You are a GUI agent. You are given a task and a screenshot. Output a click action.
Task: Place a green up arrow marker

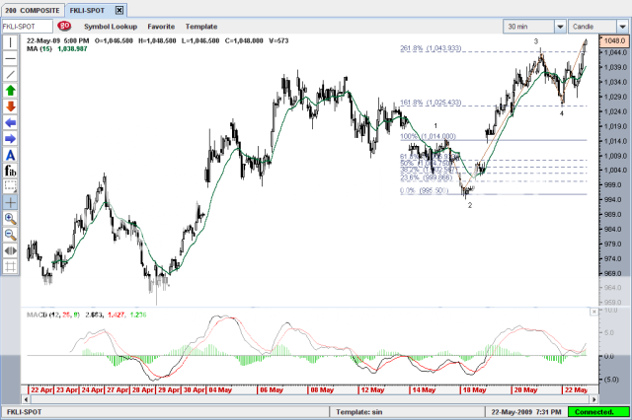(10, 90)
